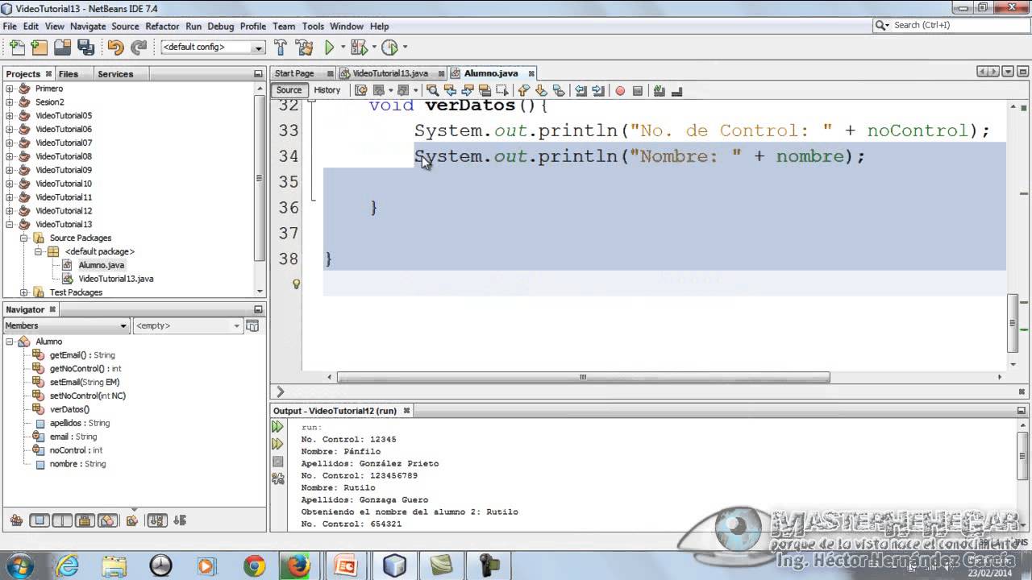Expand the Primero project node
The height and width of the screenshot is (580, 1032).
pyautogui.click(x=10, y=89)
